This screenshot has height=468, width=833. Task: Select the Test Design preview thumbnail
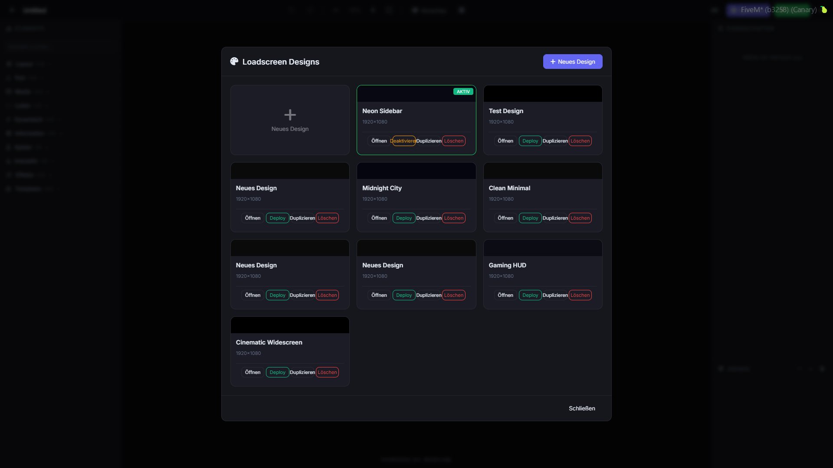tap(543, 94)
